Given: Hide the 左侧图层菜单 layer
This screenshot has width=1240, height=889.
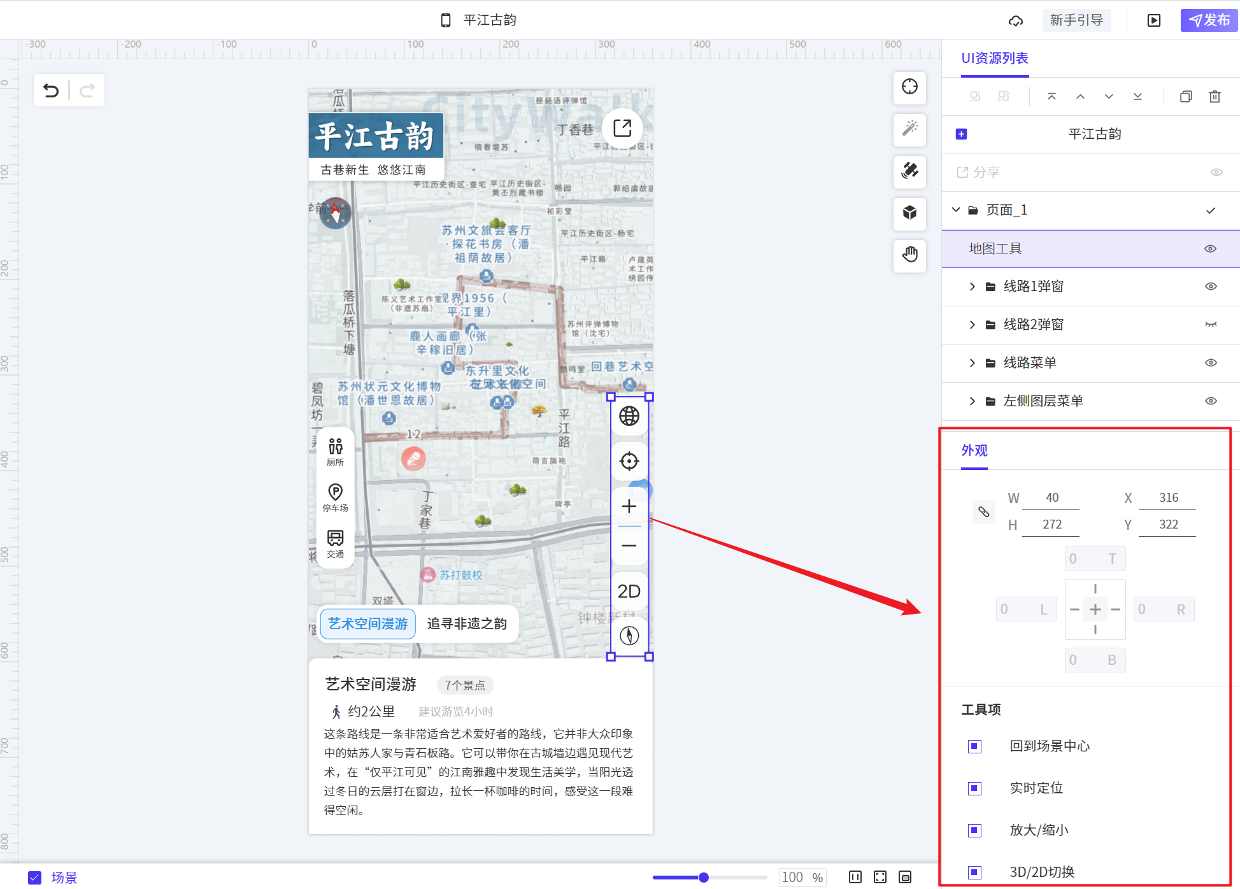Looking at the screenshot, I should (1211, 401).
